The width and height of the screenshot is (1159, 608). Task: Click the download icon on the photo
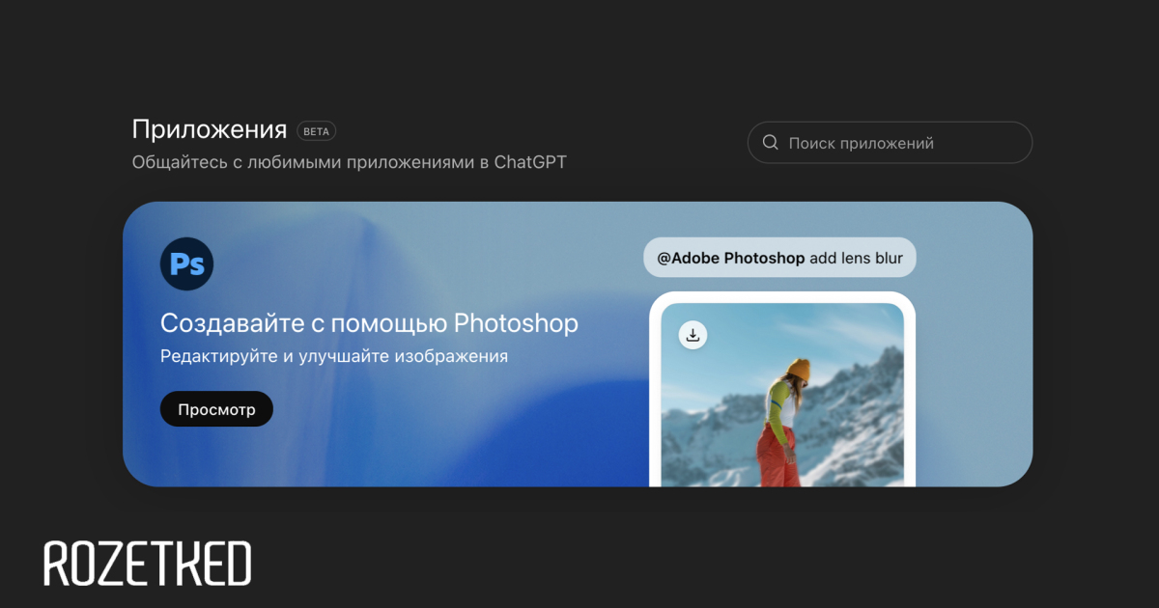(x=693, y=335)
